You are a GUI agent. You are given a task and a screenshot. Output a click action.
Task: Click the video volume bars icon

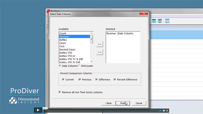(160, 111)
